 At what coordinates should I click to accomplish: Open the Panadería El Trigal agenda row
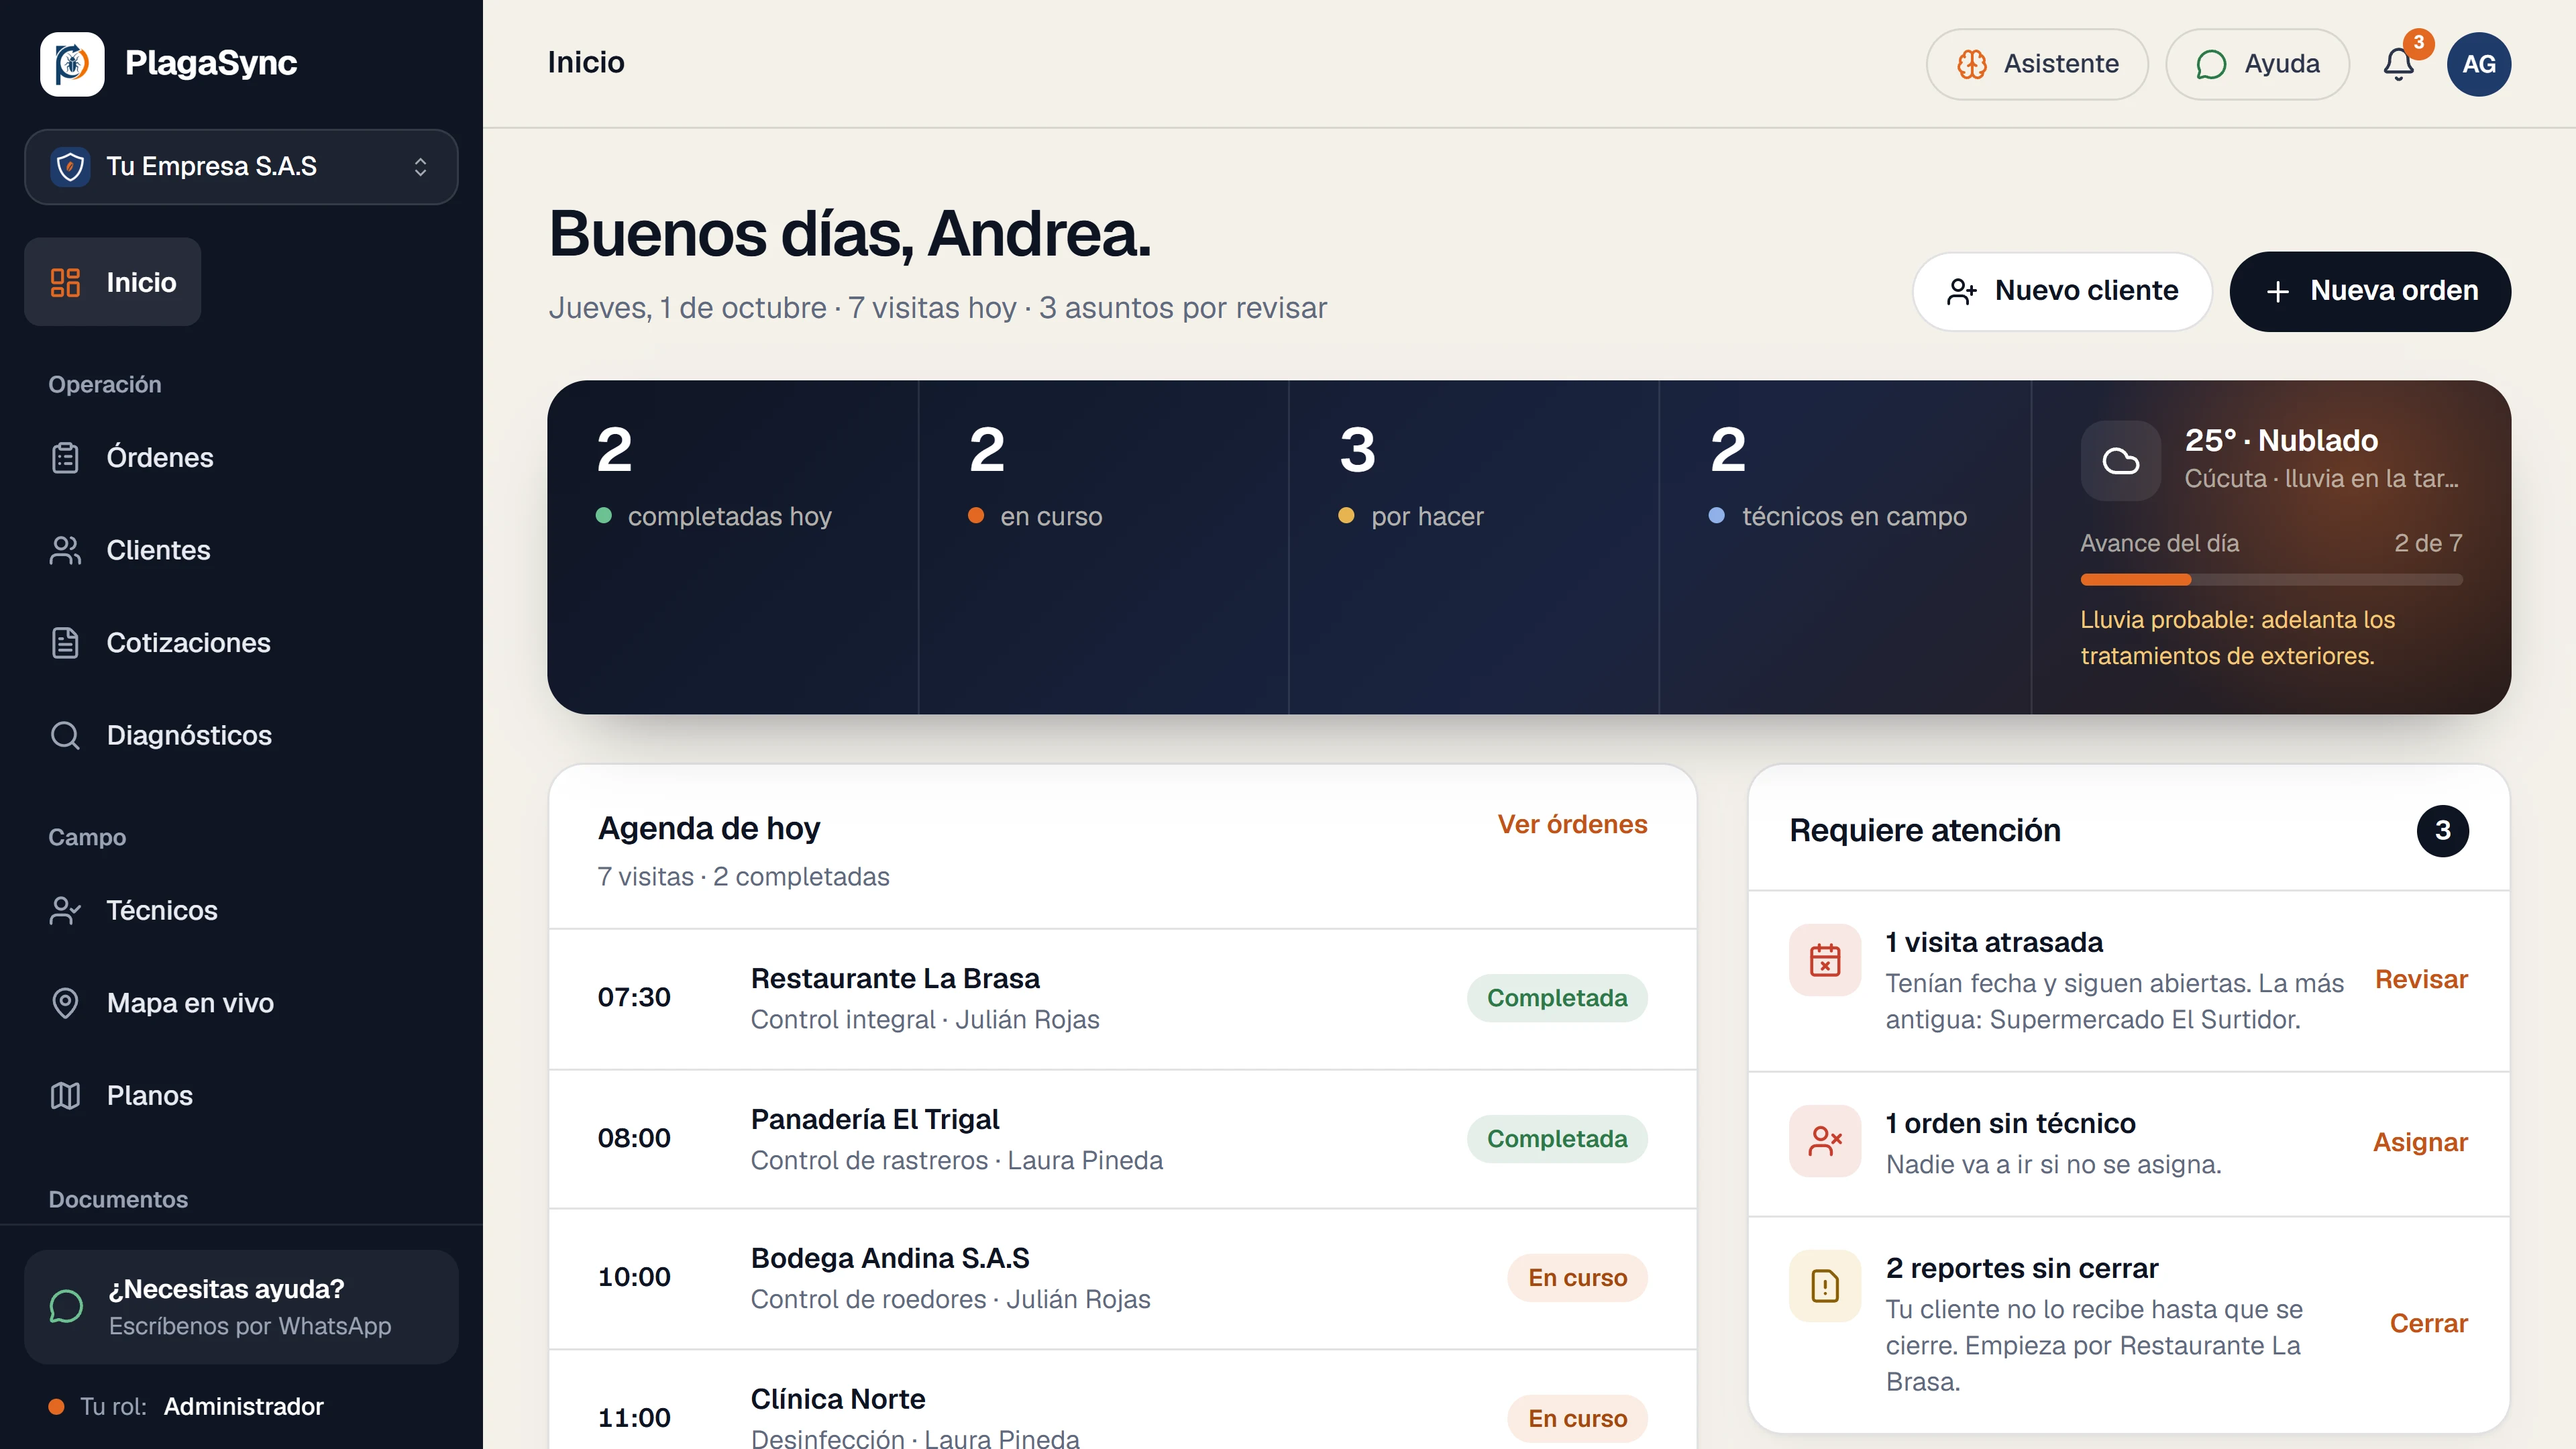click(x=1122, y=1139)
